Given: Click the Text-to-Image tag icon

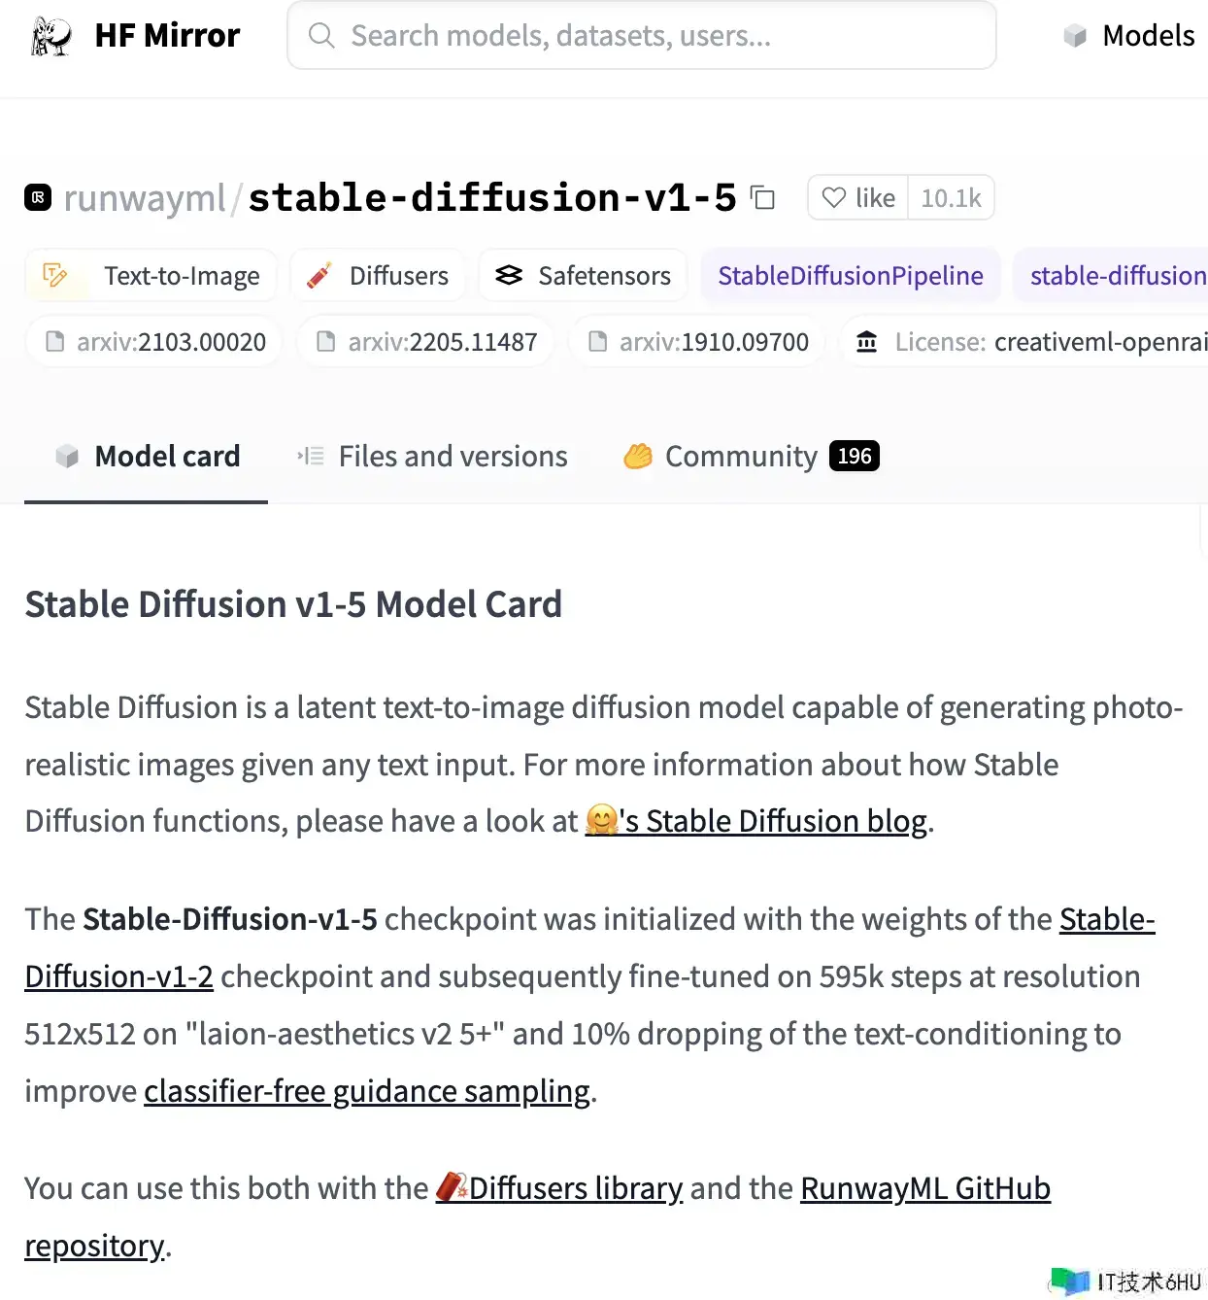Looking at the screenshot, I should click(55, 276).
